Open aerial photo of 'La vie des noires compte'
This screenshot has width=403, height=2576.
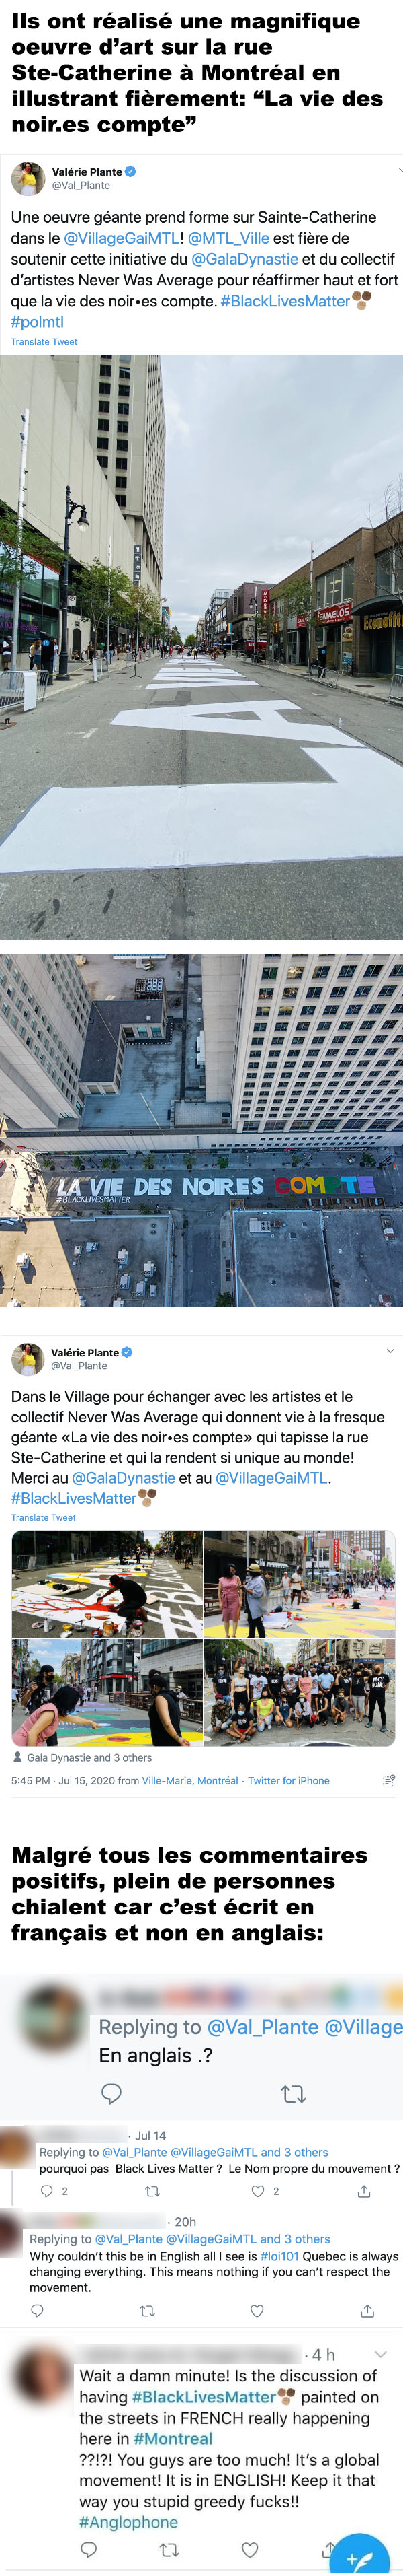[201, 1130]
